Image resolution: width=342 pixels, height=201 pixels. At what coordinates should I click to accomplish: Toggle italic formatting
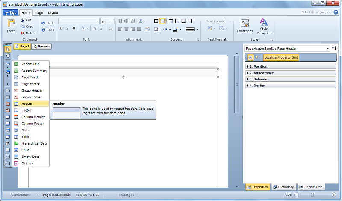[x=68, y=28]
